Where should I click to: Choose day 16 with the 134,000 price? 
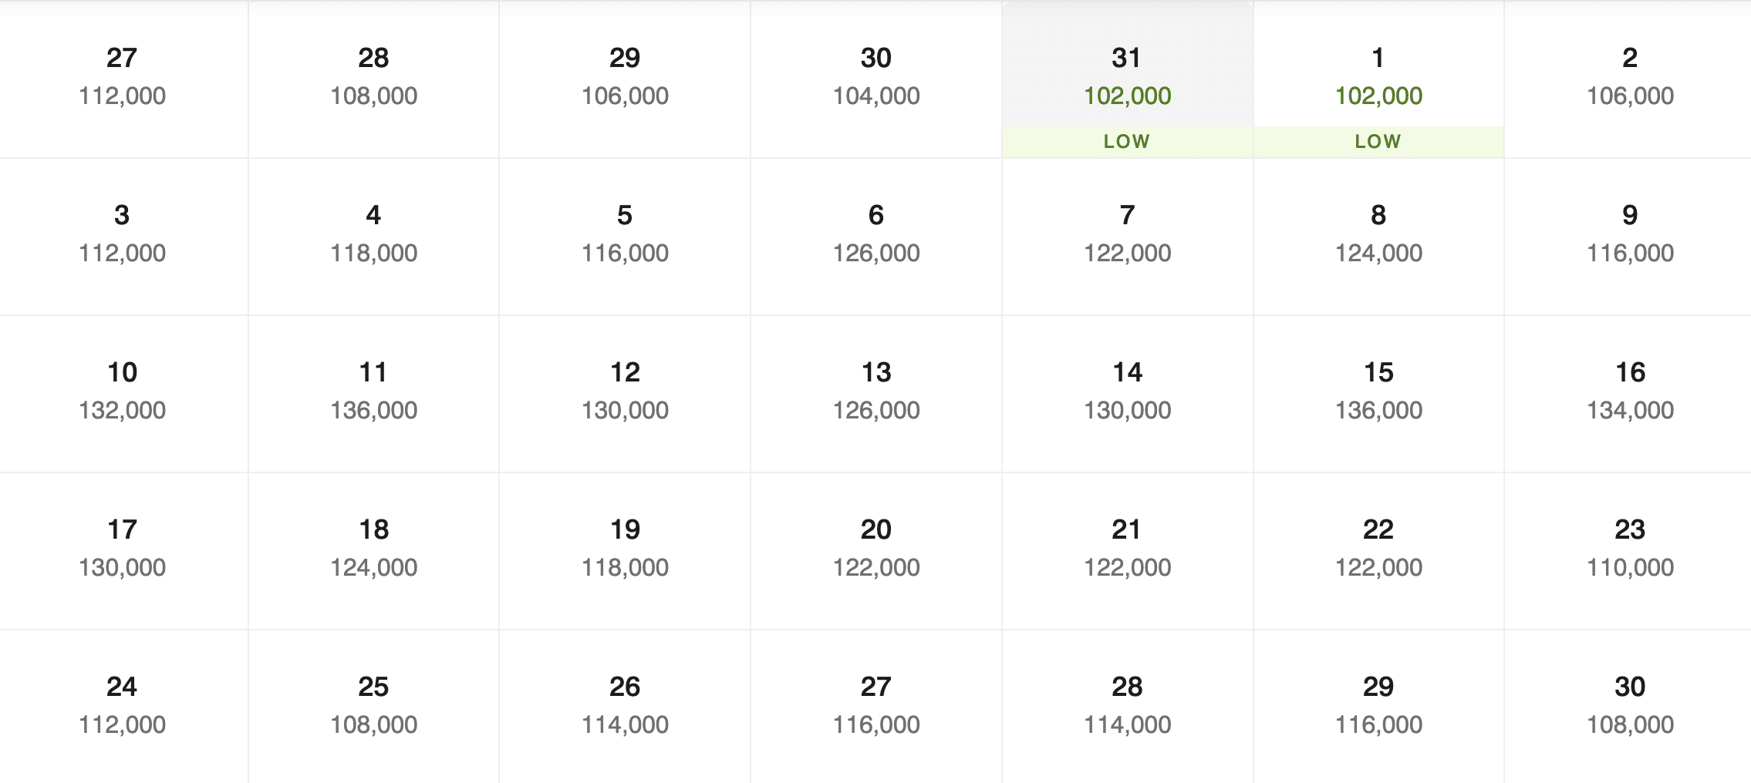coord(1629,391)
